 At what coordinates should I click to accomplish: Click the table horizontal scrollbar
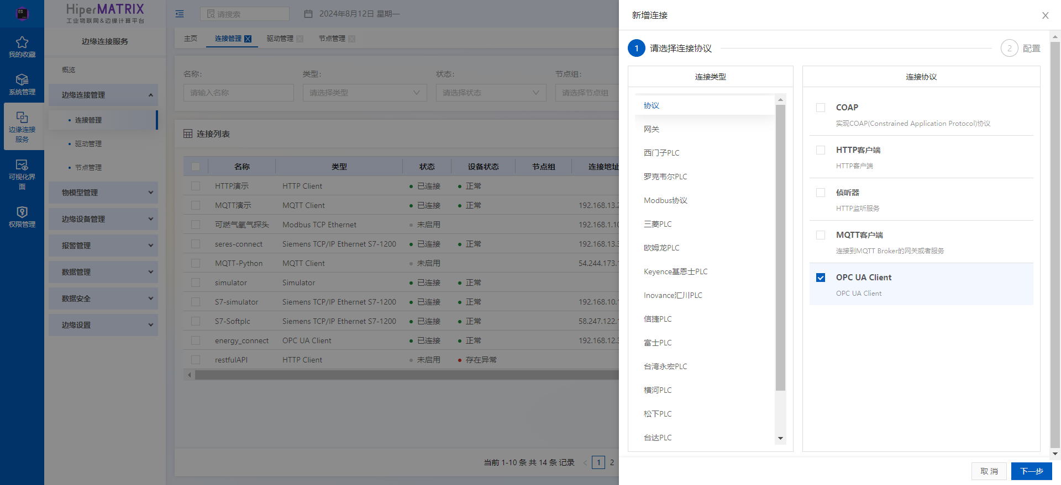(x=406, y=375)
